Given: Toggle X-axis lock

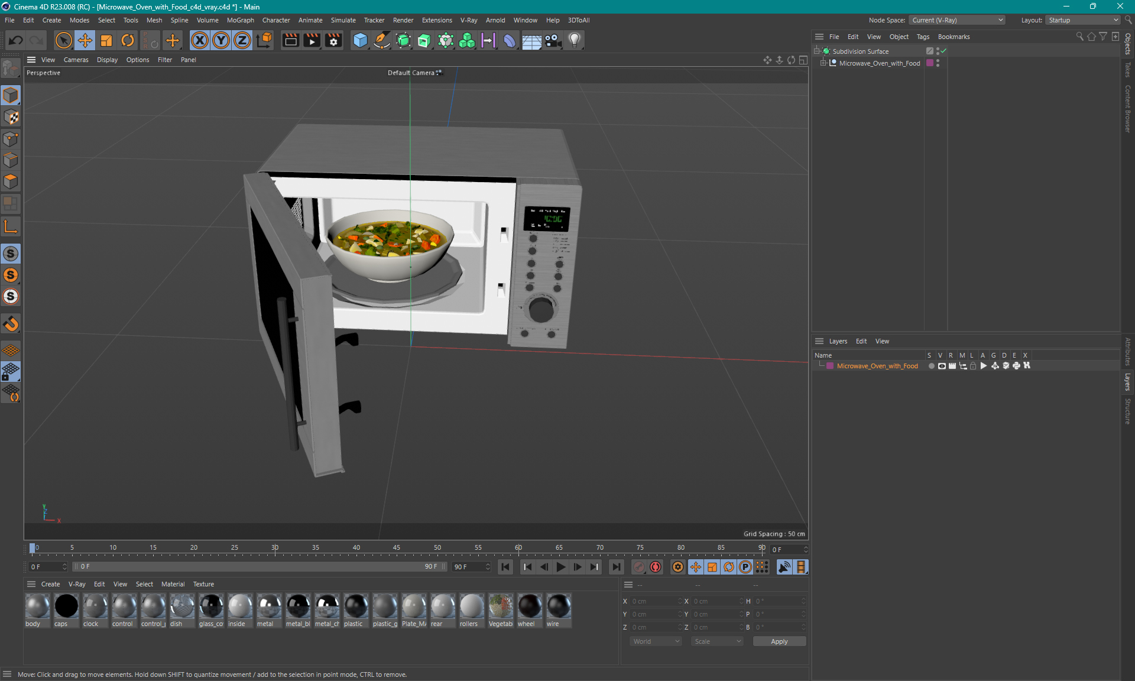Looking at the screenshot, I should [x=200, y=40].
